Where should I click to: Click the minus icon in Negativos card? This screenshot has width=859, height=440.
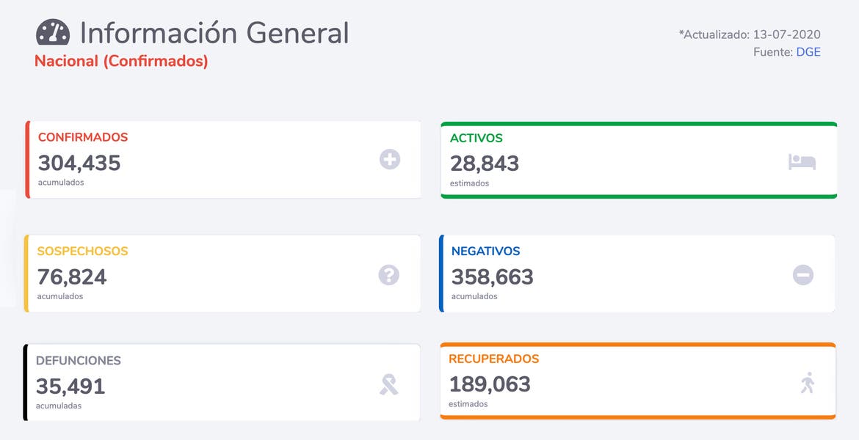803,275
